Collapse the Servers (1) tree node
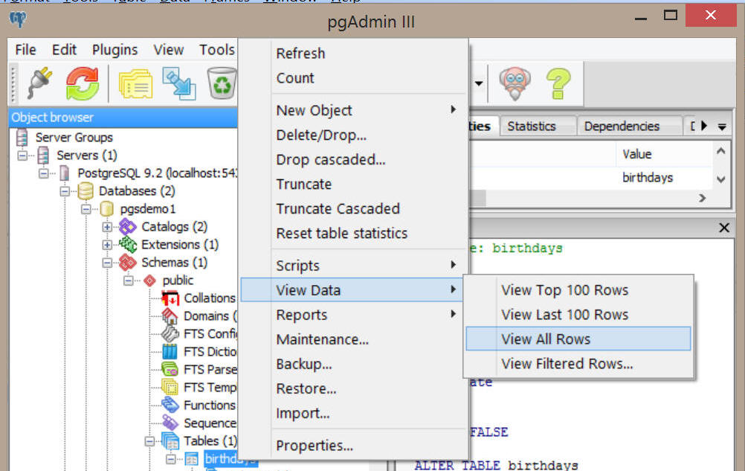 22,156
